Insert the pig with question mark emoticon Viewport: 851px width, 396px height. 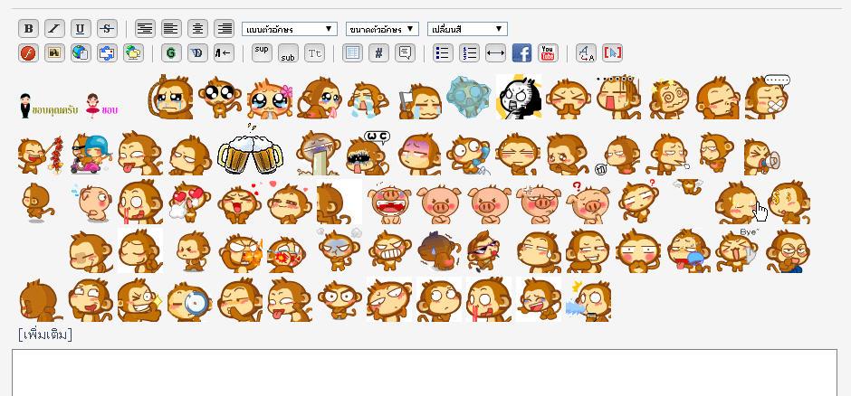pos(588,203)
